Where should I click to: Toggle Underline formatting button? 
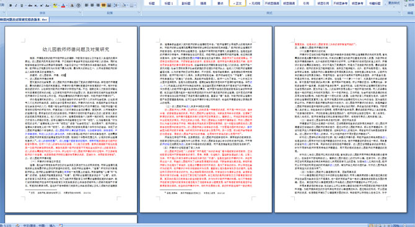[x=22, y=6]
